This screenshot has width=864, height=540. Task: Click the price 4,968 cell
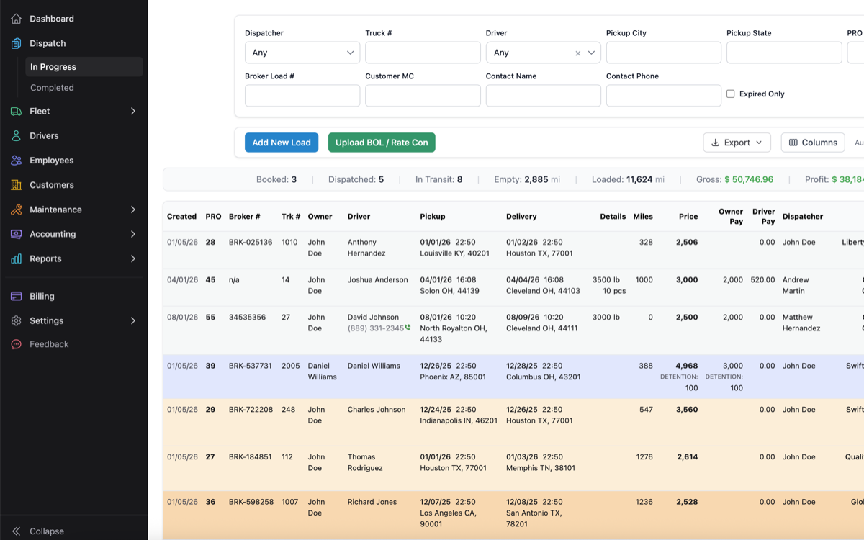coord(687,366)
